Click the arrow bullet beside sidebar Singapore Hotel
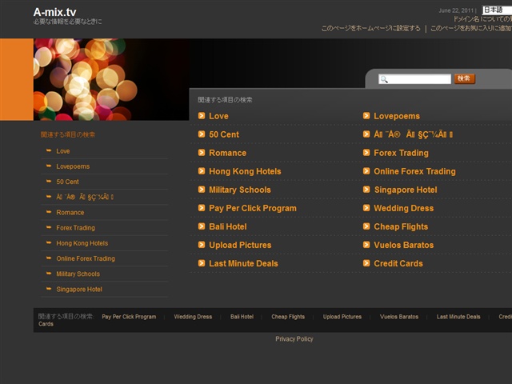This screenshot has width=512, height=384. 49,289
